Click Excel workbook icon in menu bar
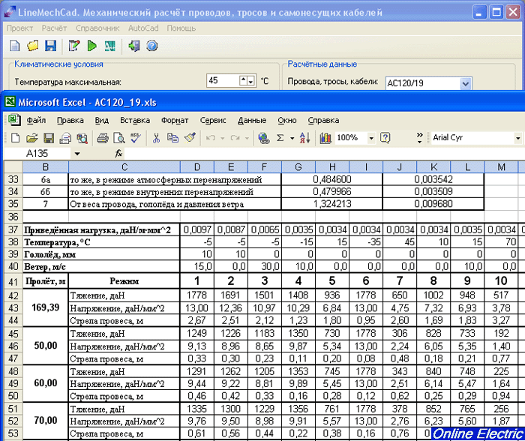 14,120
